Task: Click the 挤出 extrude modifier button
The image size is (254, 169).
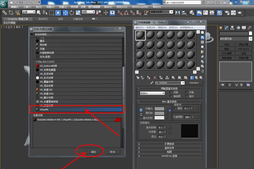Action: tap(227, 44)
